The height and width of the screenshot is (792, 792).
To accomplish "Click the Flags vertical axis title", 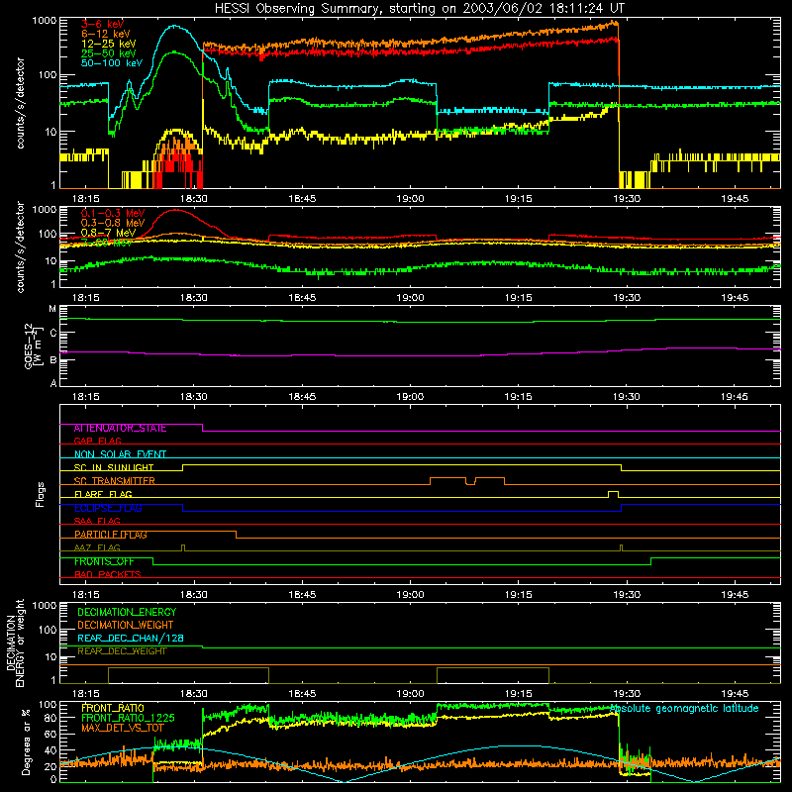I will click(x=40, y=494).
